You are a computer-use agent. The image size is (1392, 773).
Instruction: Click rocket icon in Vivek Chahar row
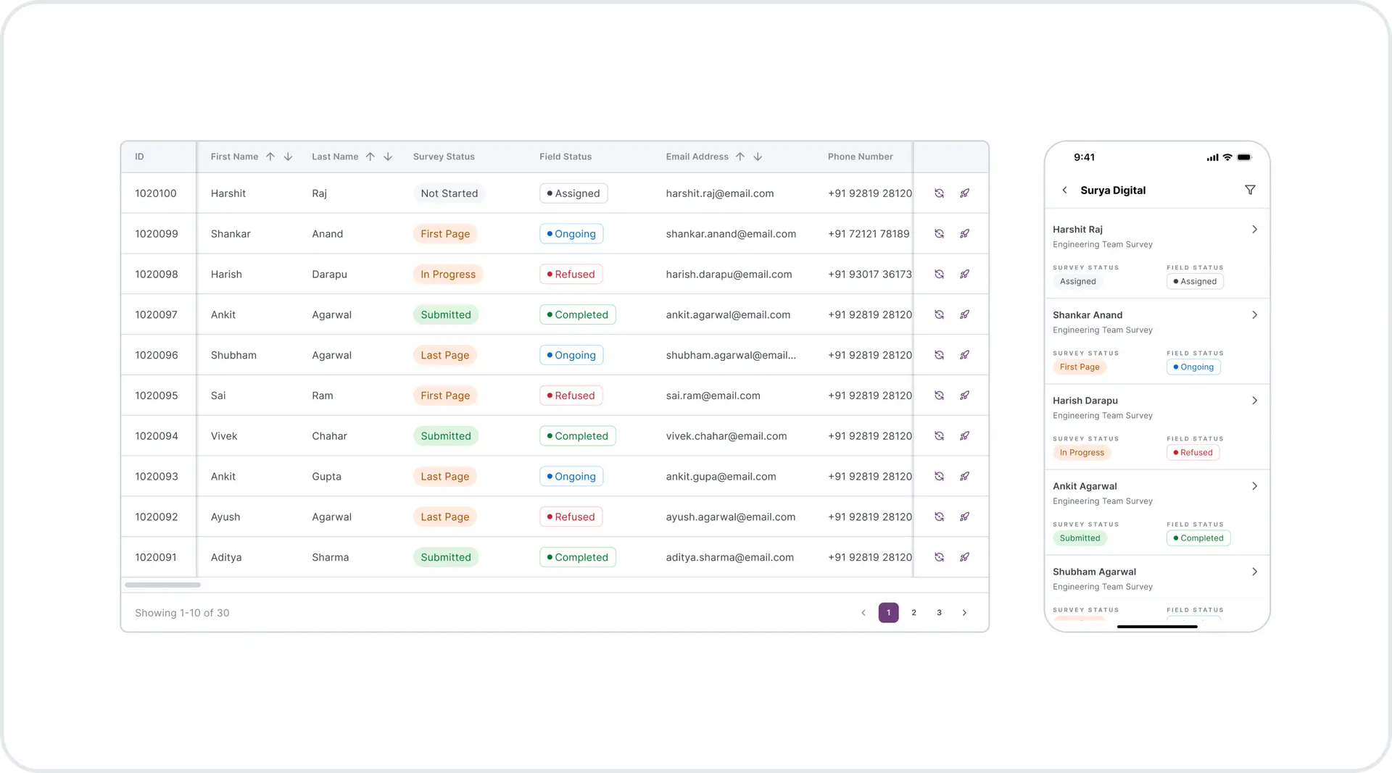tap(964, 436)
